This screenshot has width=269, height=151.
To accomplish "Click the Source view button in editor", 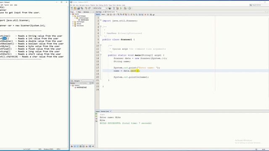I will tap(98, 15).
